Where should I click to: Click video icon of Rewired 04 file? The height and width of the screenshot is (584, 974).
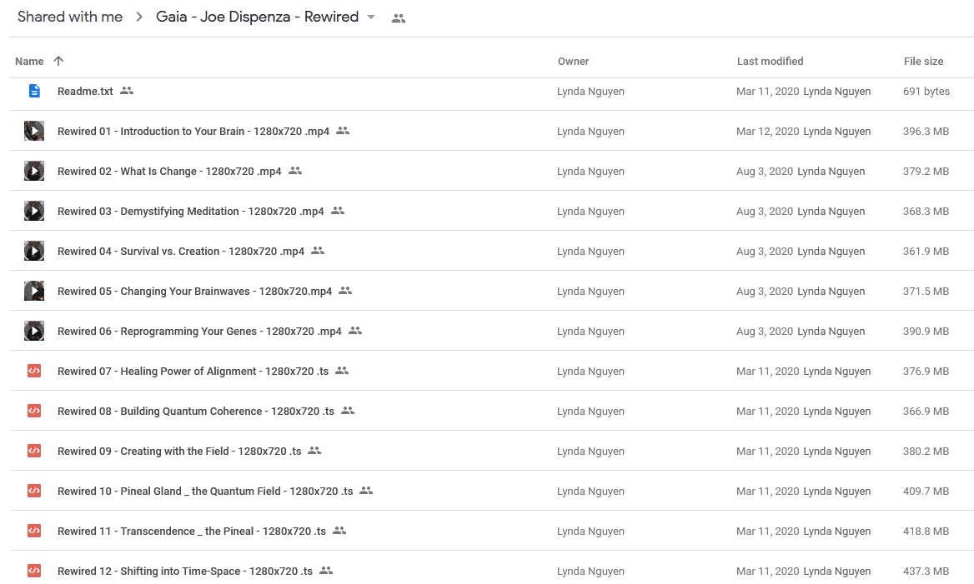[34, 251]
